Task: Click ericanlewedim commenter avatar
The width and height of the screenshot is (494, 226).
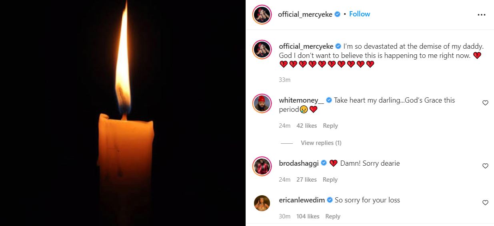Action: (262, 203)
